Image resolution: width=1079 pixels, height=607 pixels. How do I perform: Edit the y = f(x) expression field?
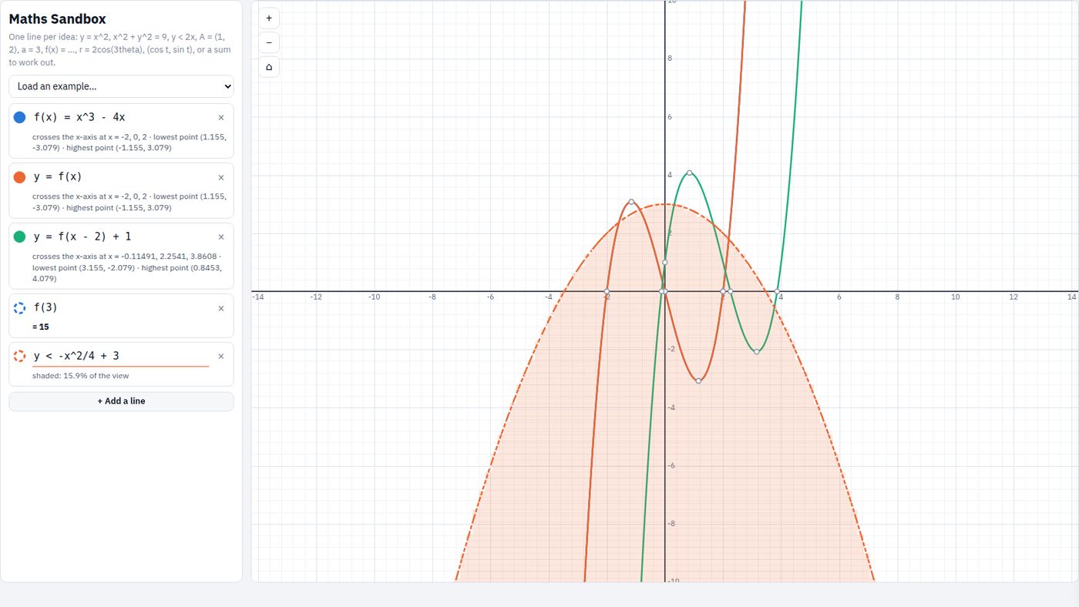[x=120, y=177]
